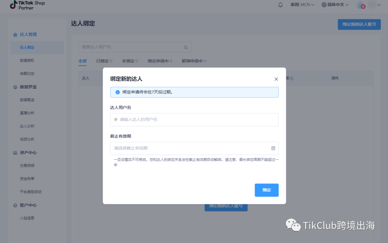Viewport: 388px width, 243px height.
Task: Focus the 达人用户名 input field
Action: (194, 120)
